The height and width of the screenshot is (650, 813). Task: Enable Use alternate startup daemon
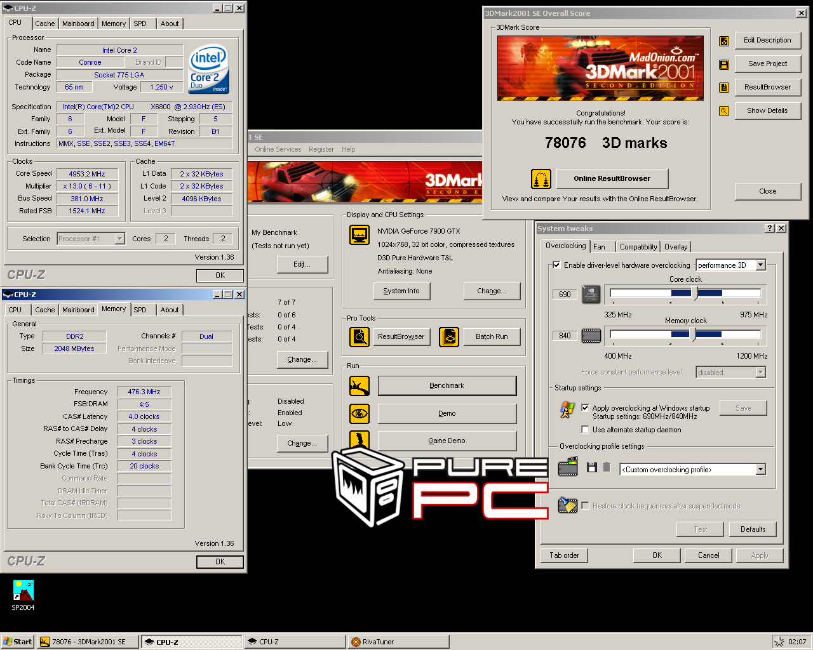pos(586,430)
